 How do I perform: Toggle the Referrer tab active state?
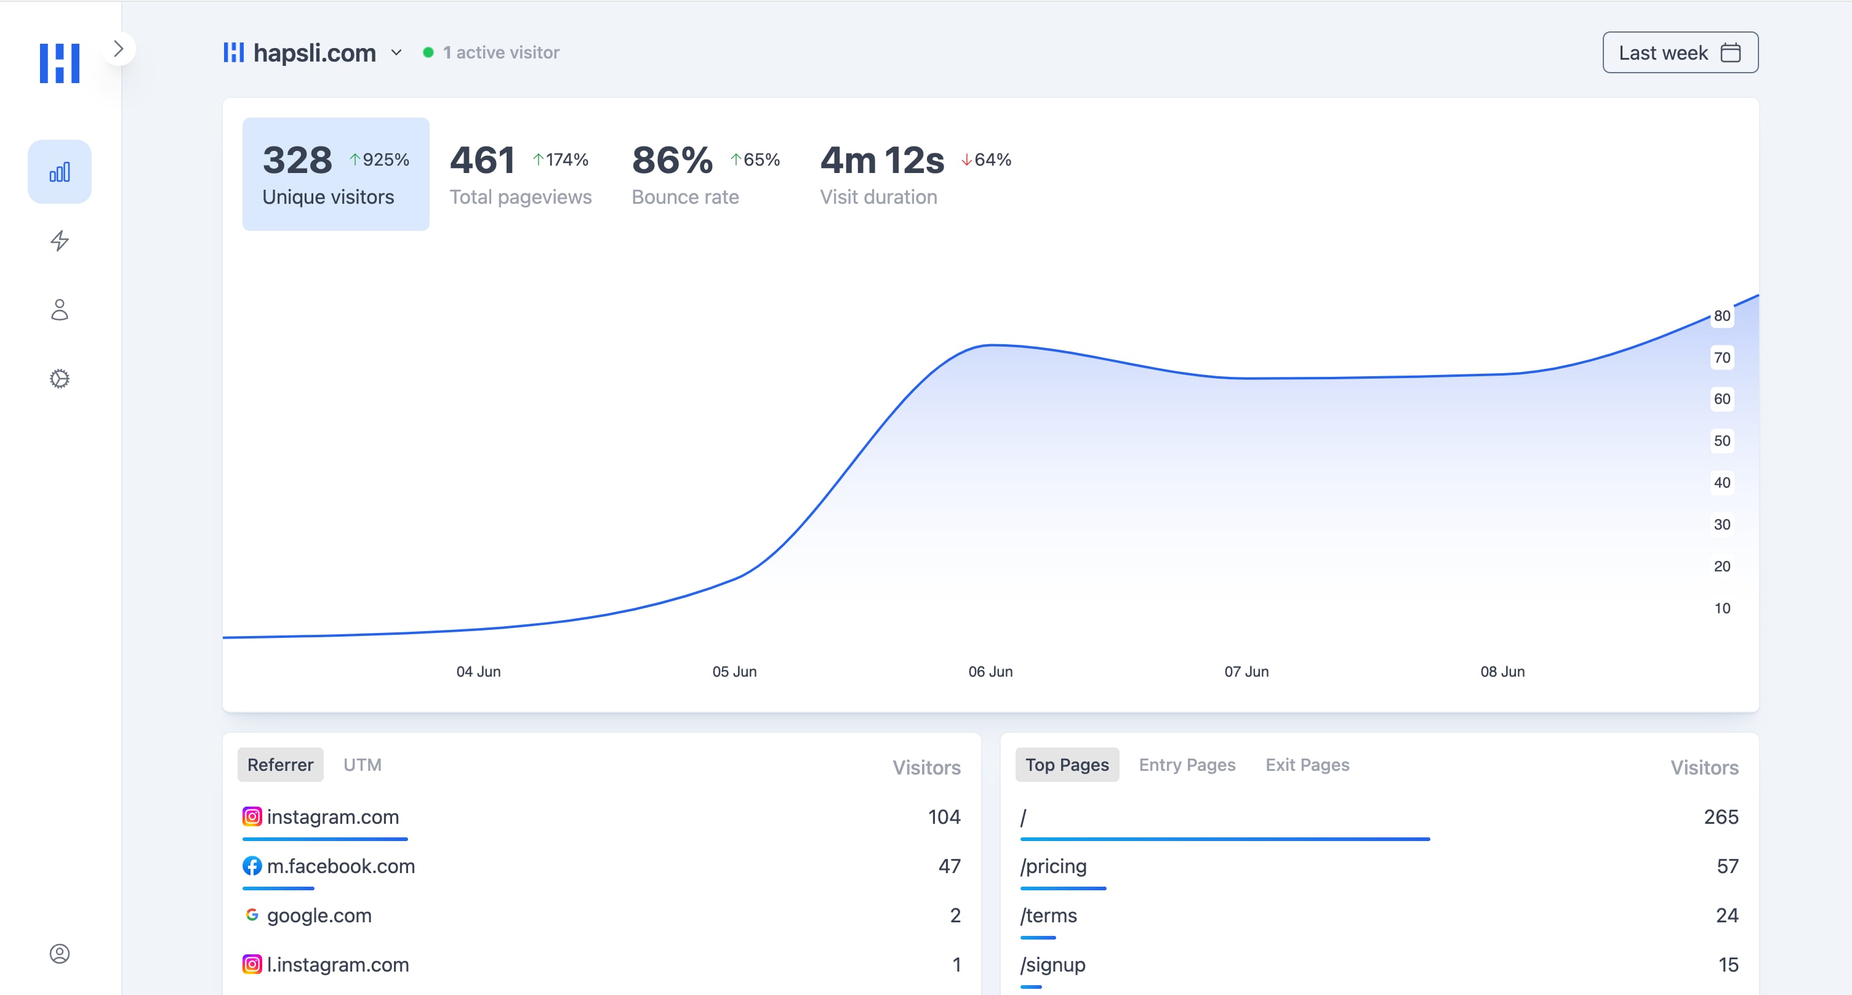pos(281,763)
